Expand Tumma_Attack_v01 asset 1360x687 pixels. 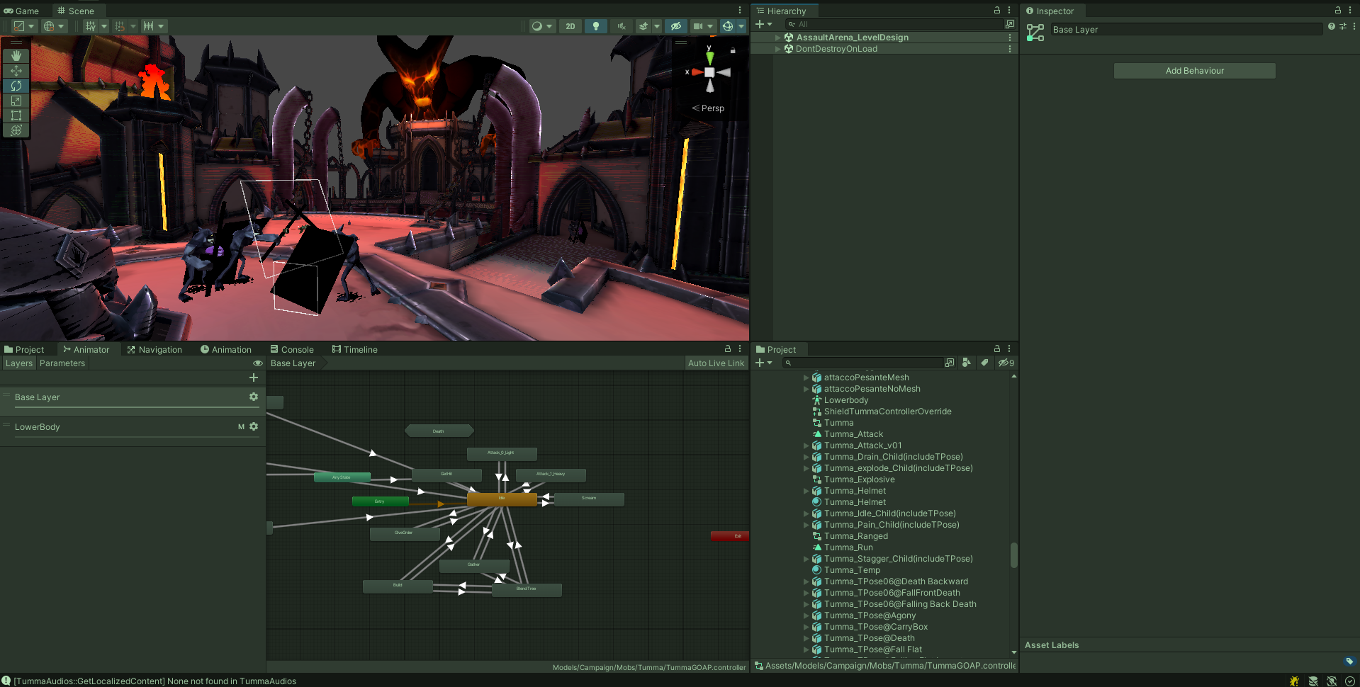point(806,445)
